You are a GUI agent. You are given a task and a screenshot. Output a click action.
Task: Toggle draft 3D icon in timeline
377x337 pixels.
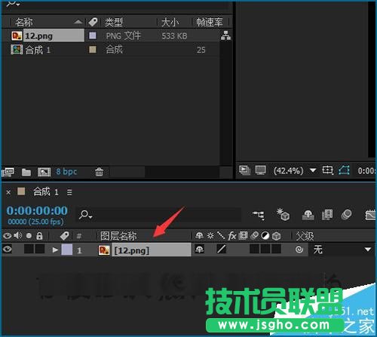click(x=283, y=214)
